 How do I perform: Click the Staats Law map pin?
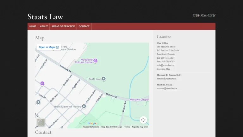(104, 79)
